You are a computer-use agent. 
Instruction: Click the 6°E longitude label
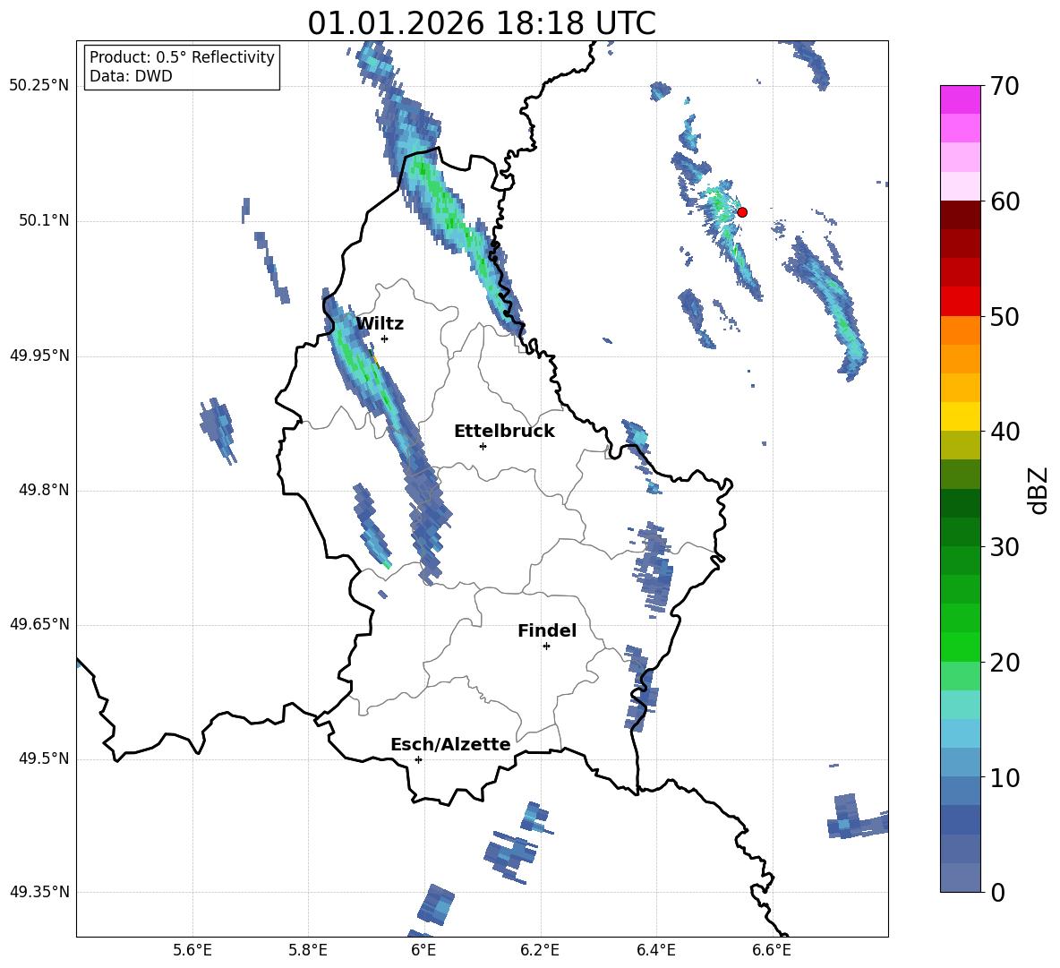coord(423,951)
